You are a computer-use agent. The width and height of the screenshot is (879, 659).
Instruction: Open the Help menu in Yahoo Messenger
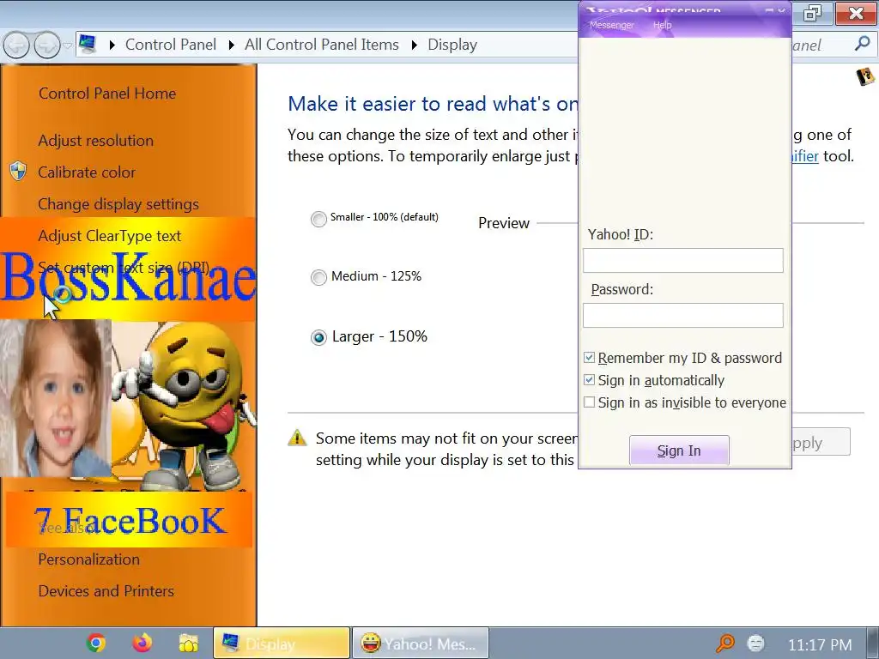pyautogui.click(x=662, y=25)
